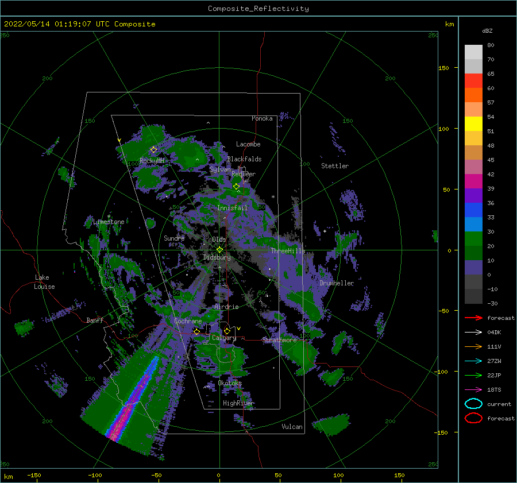Pick the slate purple 10-0 dBZ swatch

tap(473, 268)
